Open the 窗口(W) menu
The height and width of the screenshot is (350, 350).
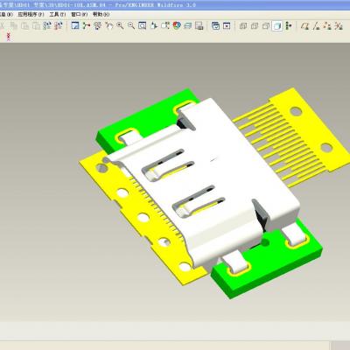pyautogui.click(x=80, y=14)
